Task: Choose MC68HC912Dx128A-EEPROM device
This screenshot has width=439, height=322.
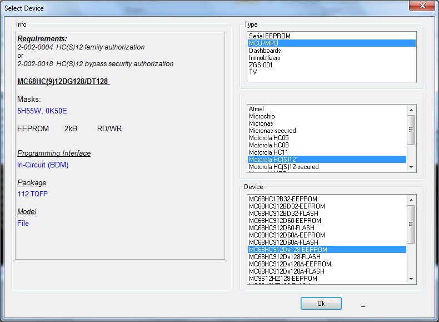Action: pos(290,264)
